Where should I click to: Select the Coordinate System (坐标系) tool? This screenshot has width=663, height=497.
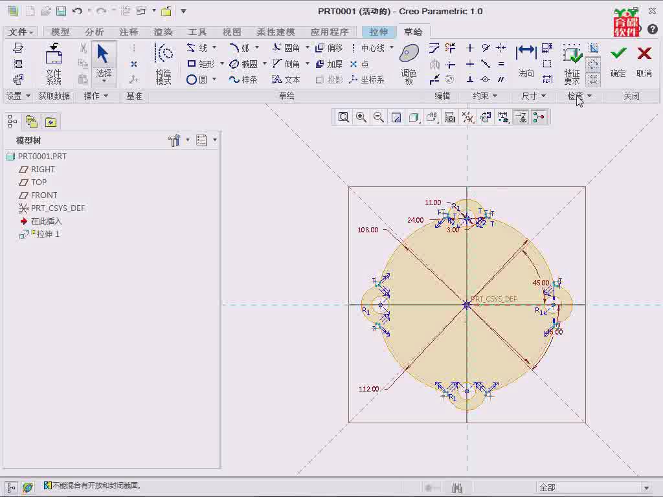pos(367,80)
